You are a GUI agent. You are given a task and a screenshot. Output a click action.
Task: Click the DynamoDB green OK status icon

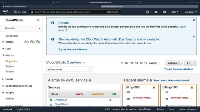pyautogui.click(x=51, y=100)
